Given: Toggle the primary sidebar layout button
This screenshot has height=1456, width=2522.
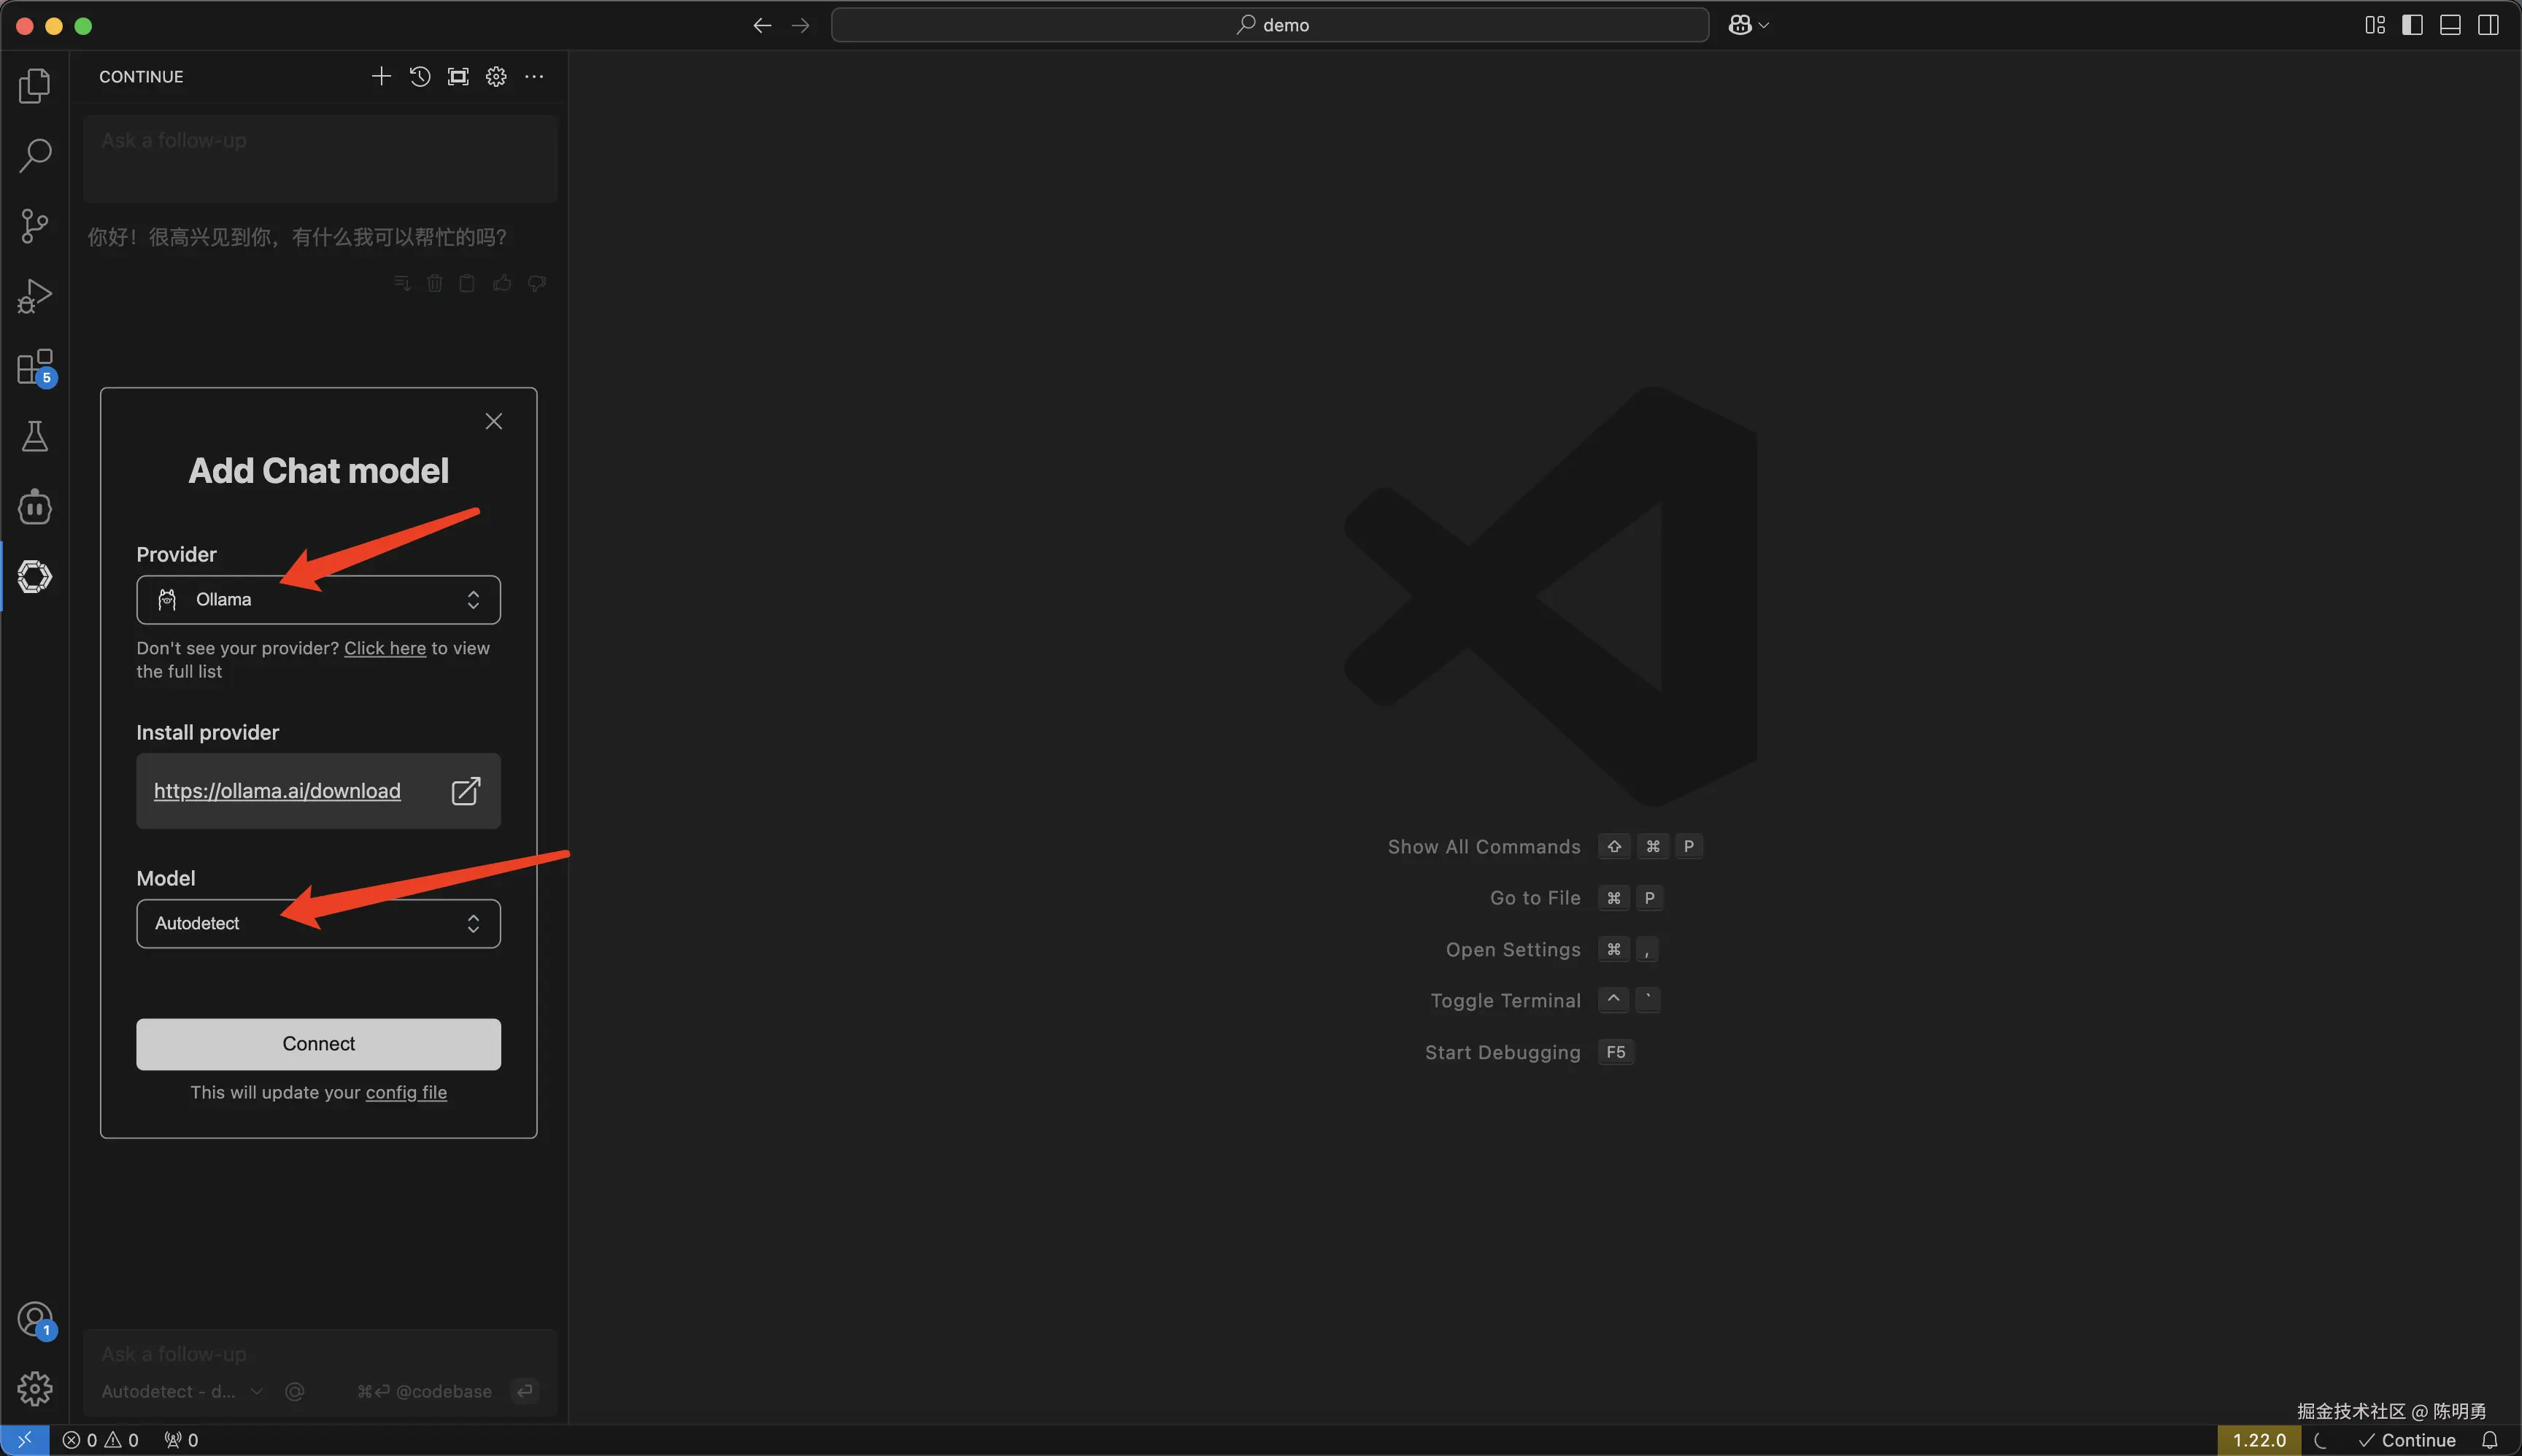Looking at the screenshot, I should [x=2412, y=25].
